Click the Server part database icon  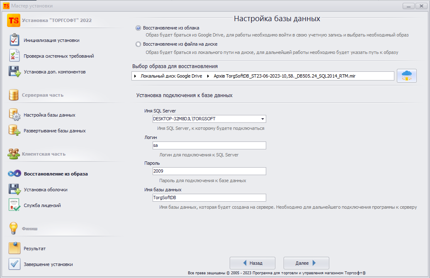click(x=14, y=95)
